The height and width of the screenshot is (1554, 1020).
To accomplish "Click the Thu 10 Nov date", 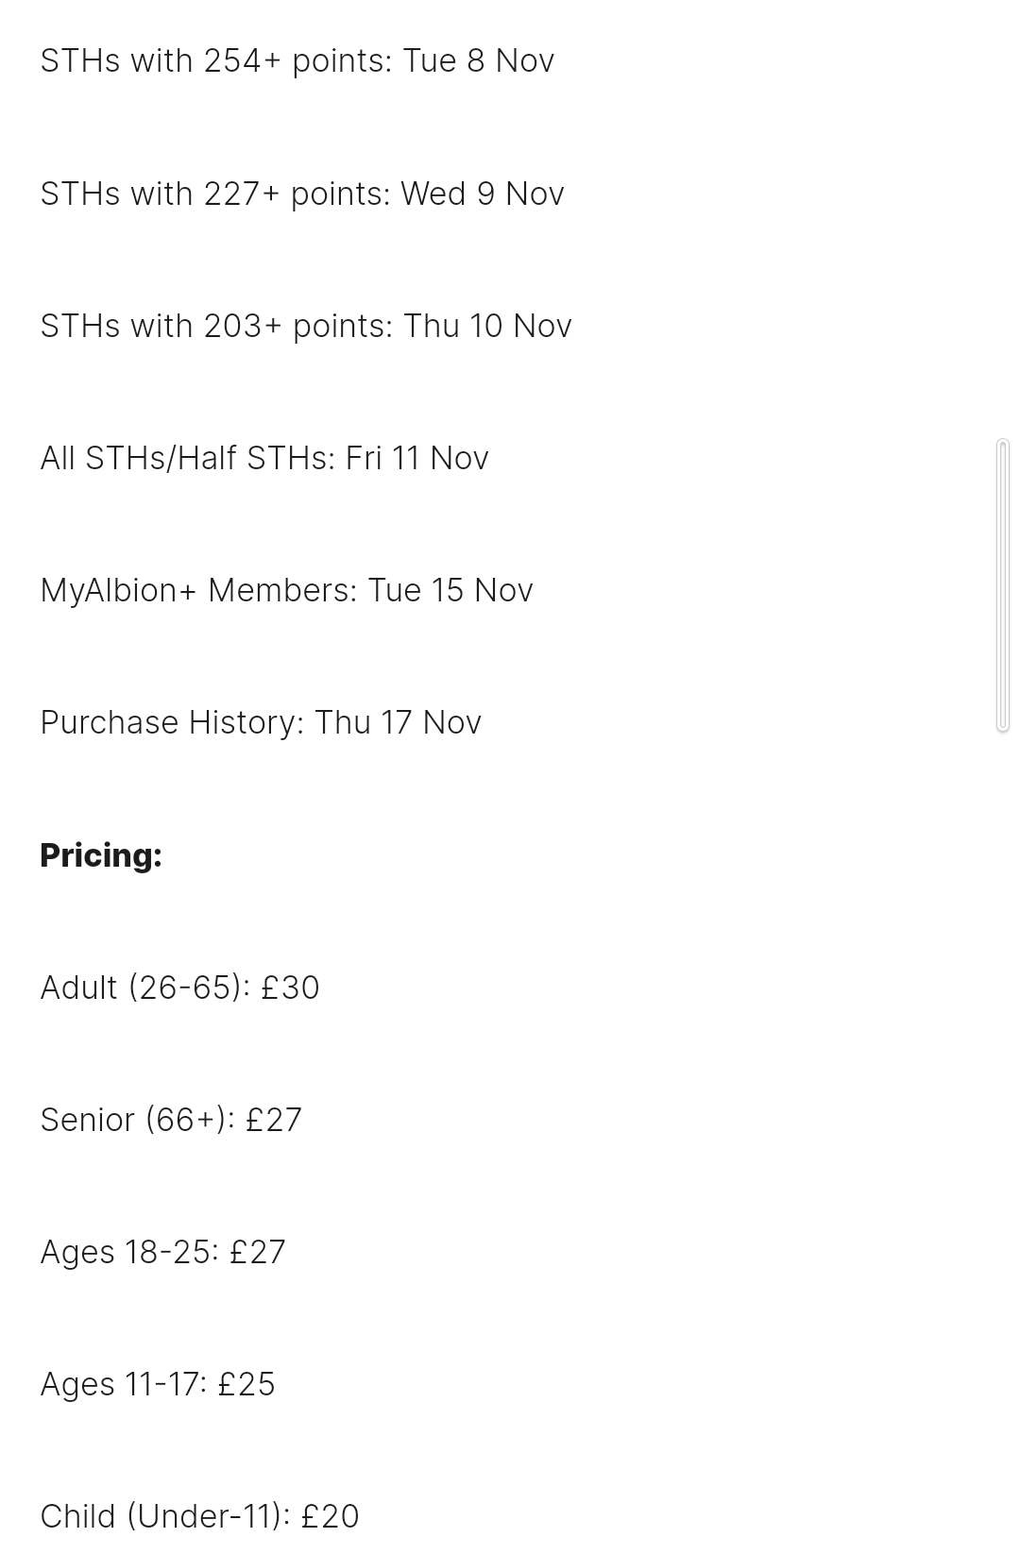I will (487, 326).
